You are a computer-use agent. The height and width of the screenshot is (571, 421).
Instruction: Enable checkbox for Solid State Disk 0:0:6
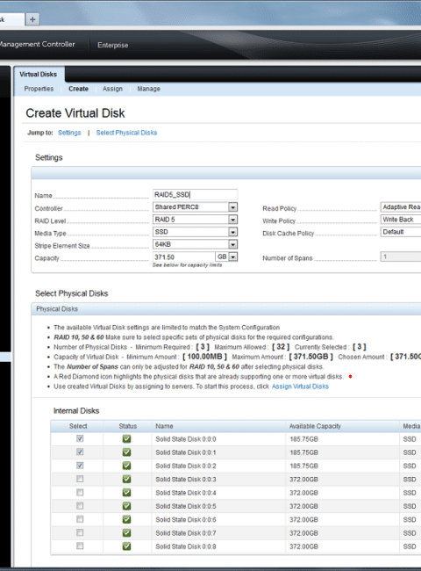pos(80,519)
